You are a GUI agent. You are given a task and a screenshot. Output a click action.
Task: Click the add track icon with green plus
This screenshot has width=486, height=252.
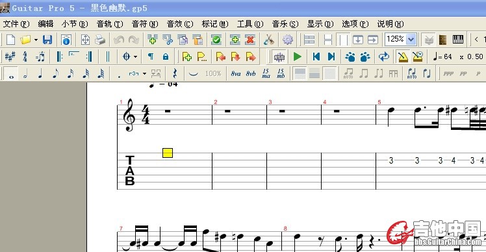pyautogui.click(x=152, y=40)
